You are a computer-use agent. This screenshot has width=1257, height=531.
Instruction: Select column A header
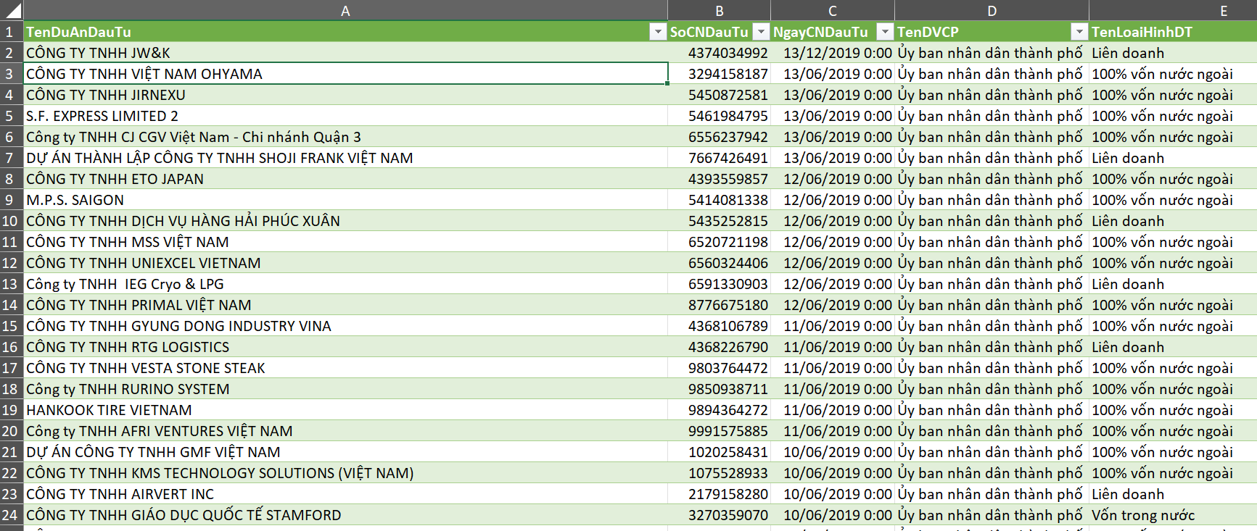click(345, 10)
